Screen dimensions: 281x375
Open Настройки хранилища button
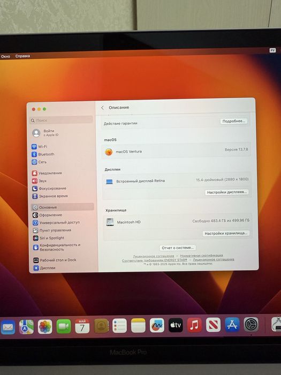pos(226,233)
